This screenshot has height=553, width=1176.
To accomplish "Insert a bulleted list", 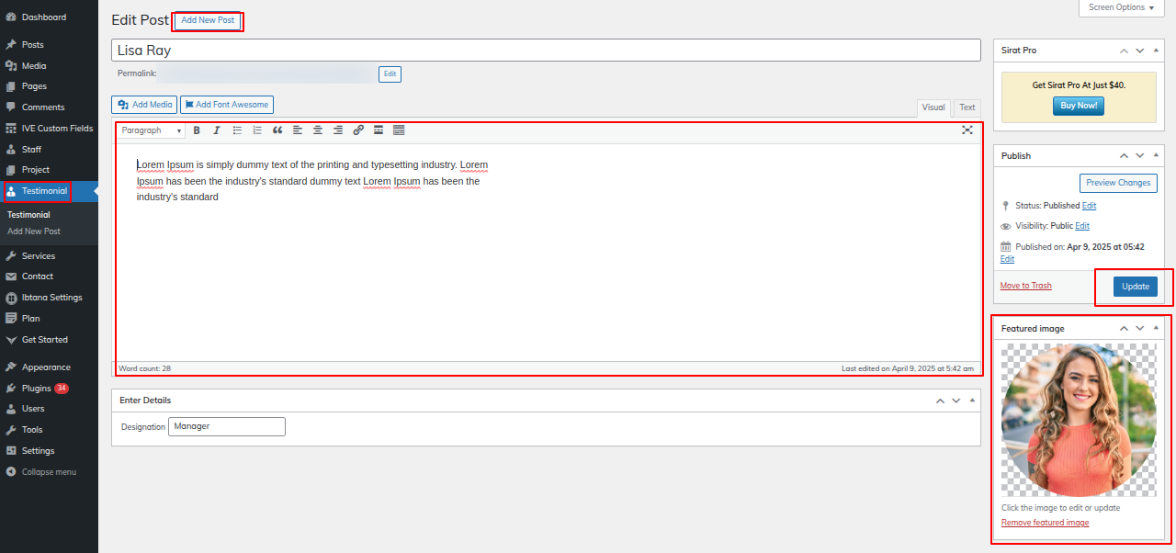I will click(237, 130).
